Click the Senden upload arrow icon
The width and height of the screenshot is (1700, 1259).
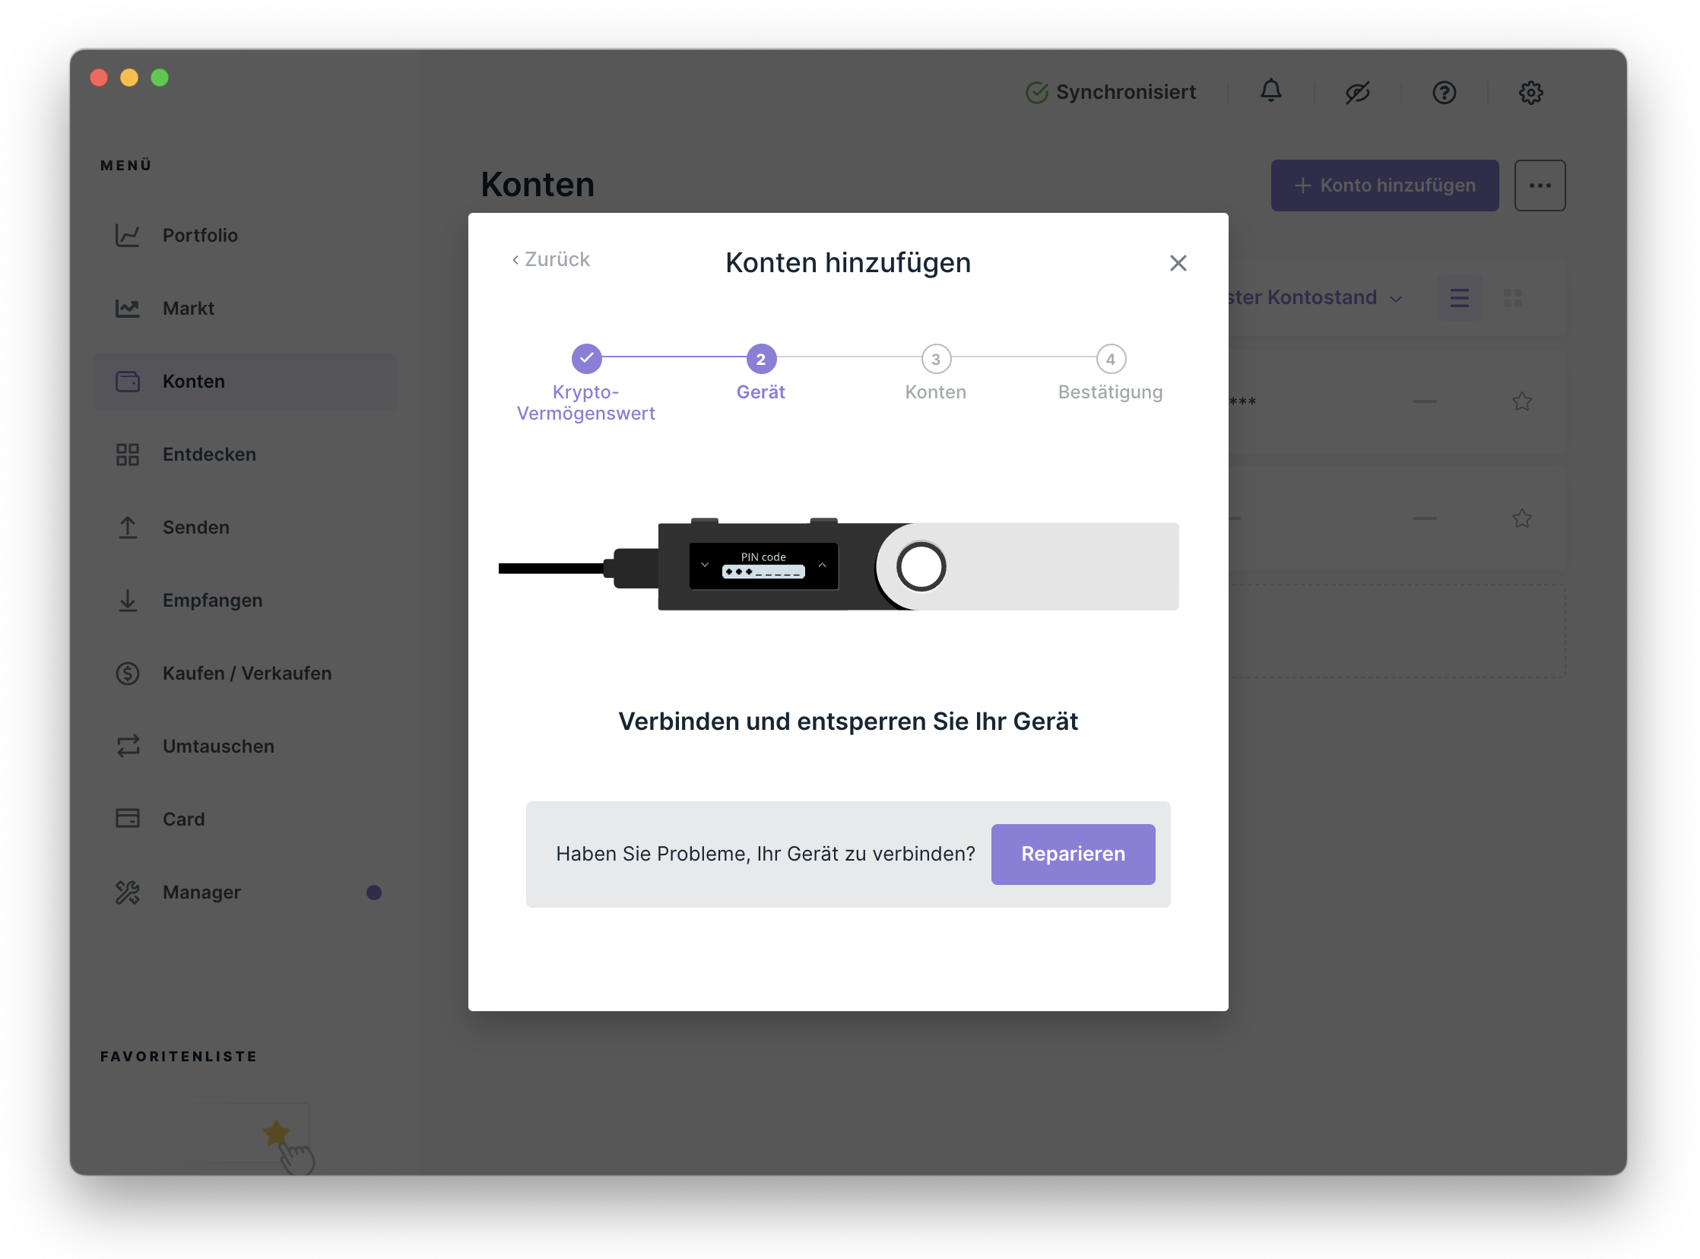[x=127, y=528]
